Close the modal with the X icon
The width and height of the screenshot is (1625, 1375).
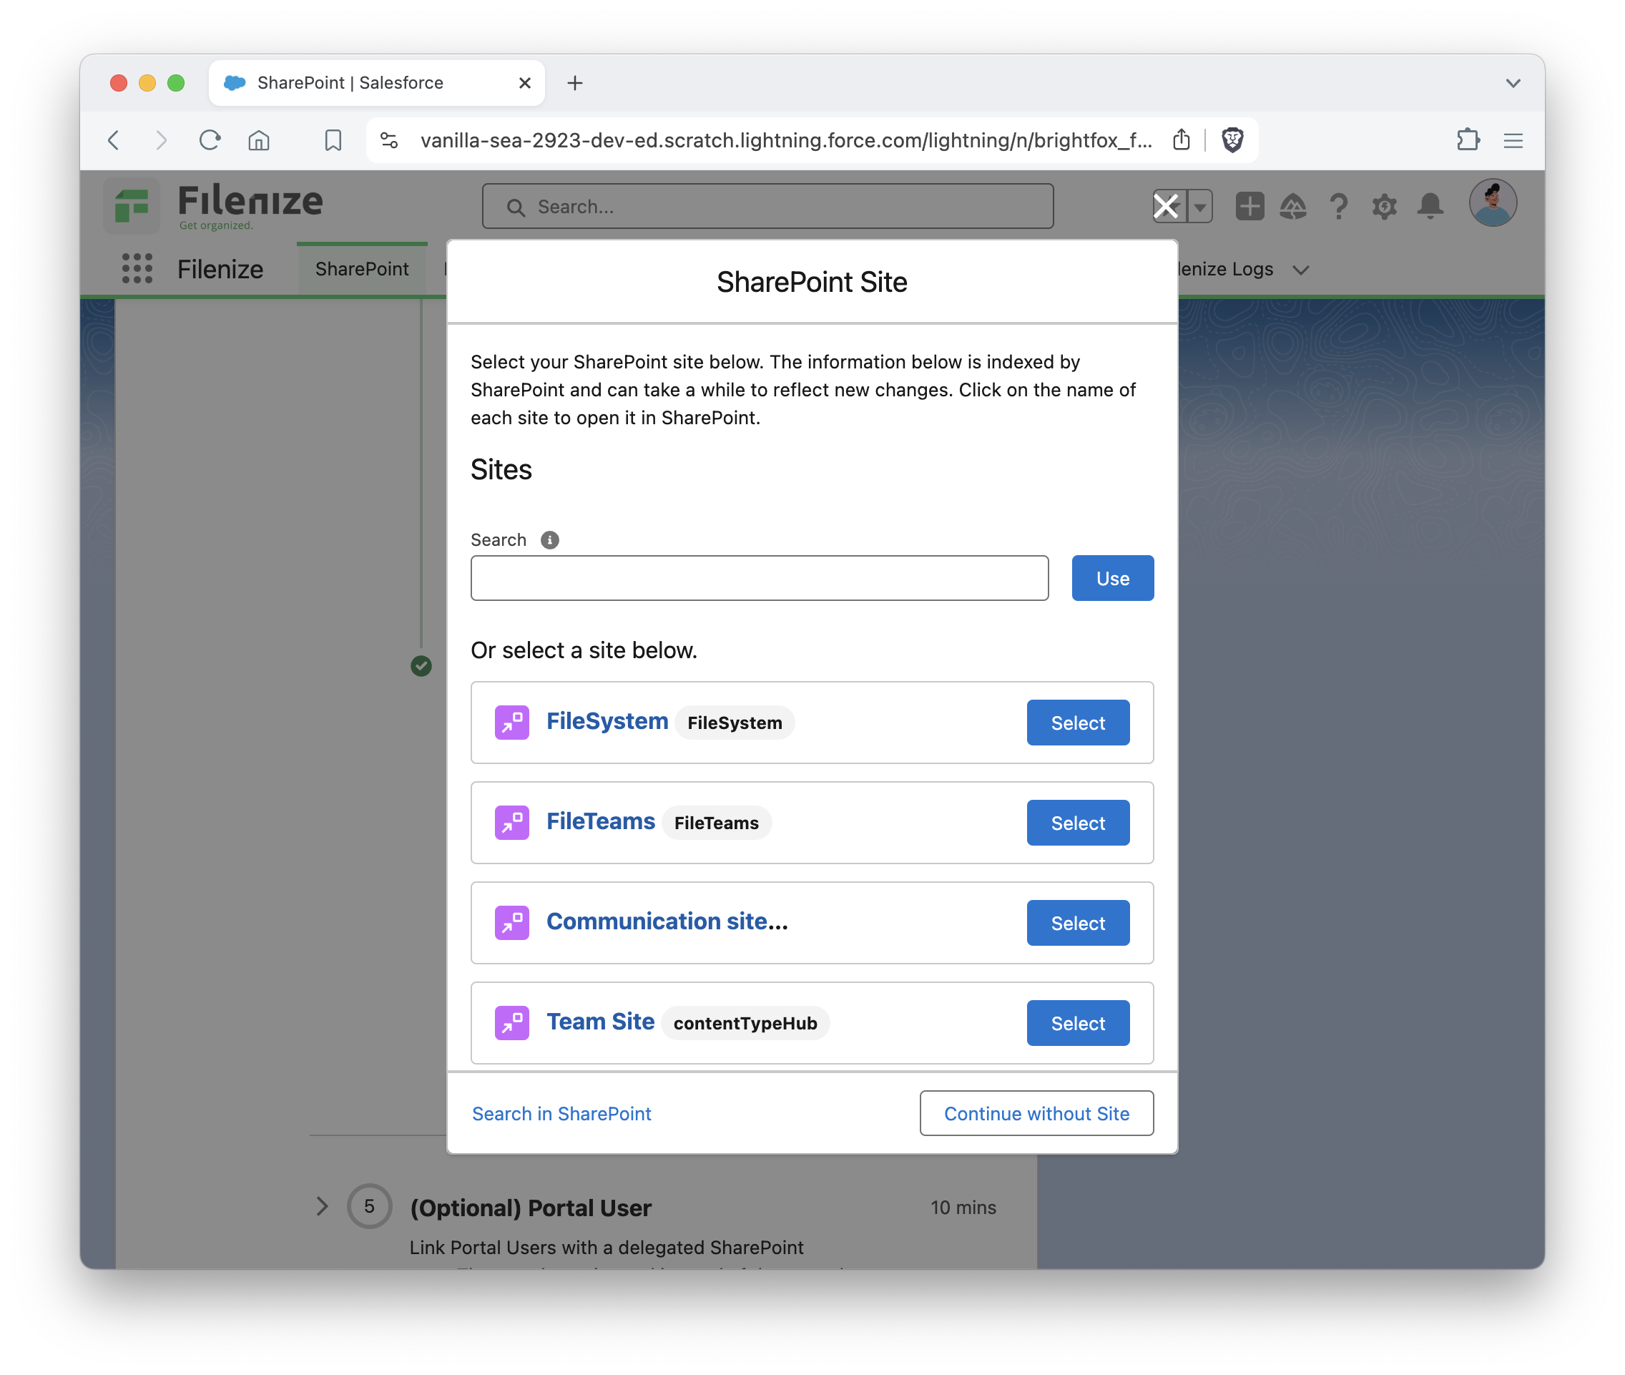coord(1166,207)
